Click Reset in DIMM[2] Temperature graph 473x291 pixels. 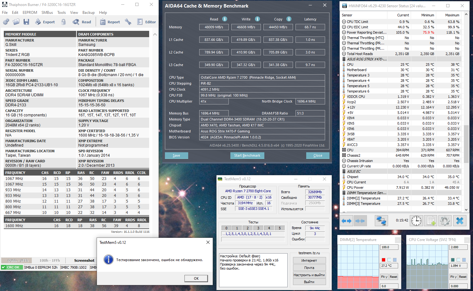[x=394, y=277]
